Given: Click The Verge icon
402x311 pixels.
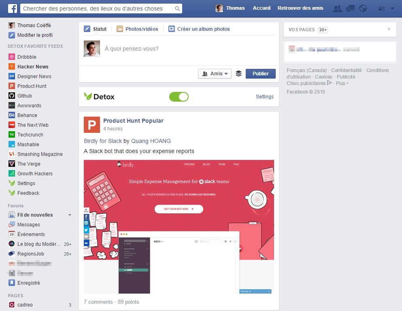Looking at the screenshot, I should (12, 164).
